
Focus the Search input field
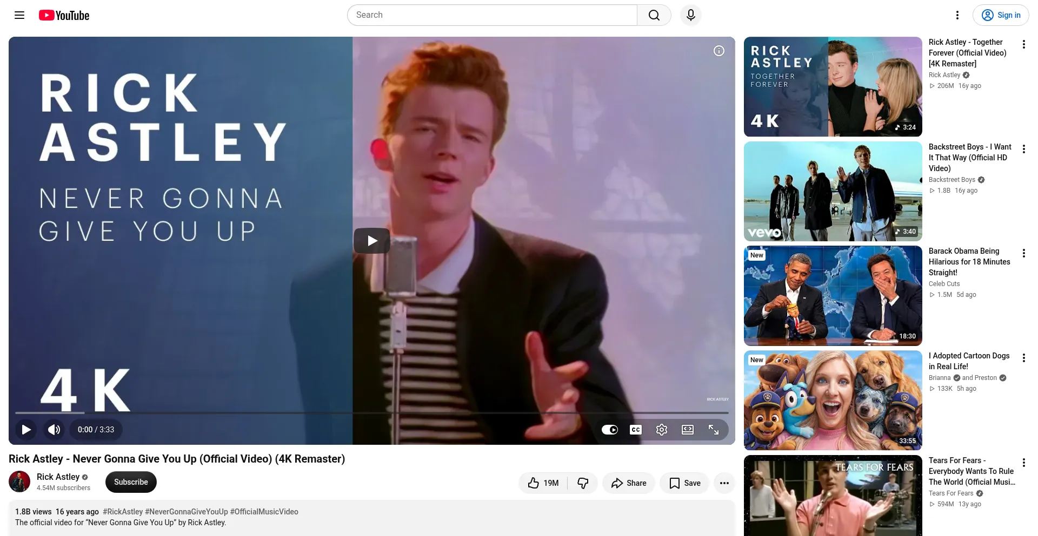[492, 15]
